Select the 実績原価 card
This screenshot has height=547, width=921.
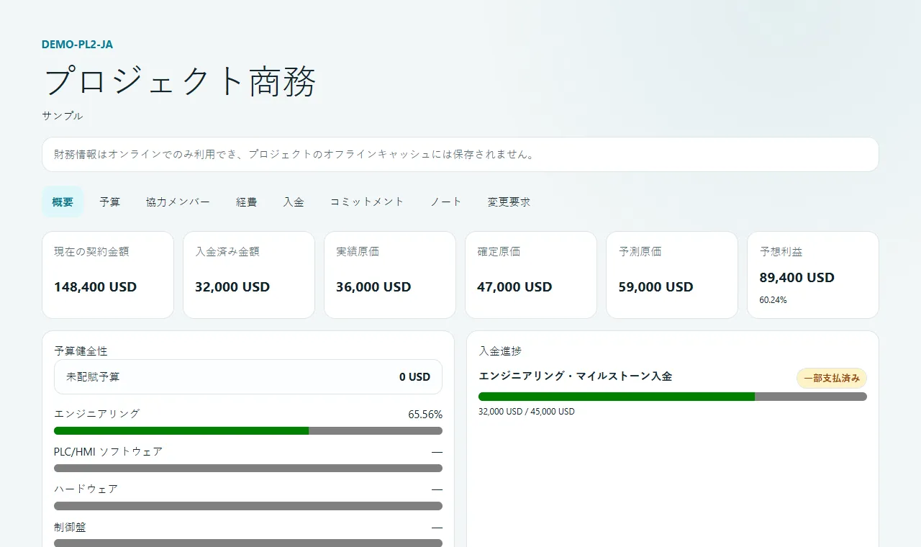click(x=390, y=275)
